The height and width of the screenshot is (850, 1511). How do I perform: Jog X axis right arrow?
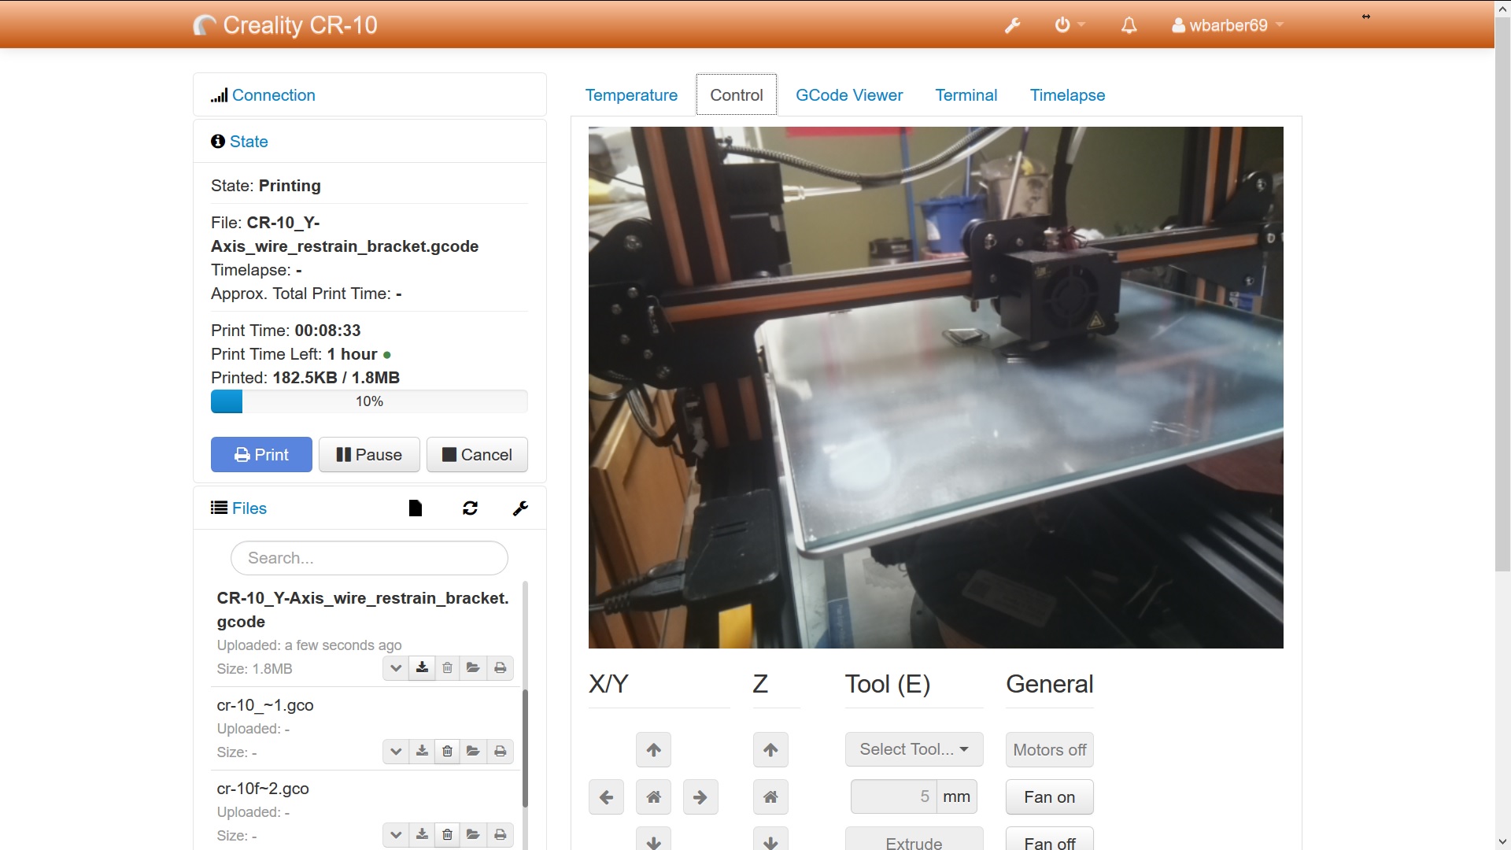tap(700, 797)
